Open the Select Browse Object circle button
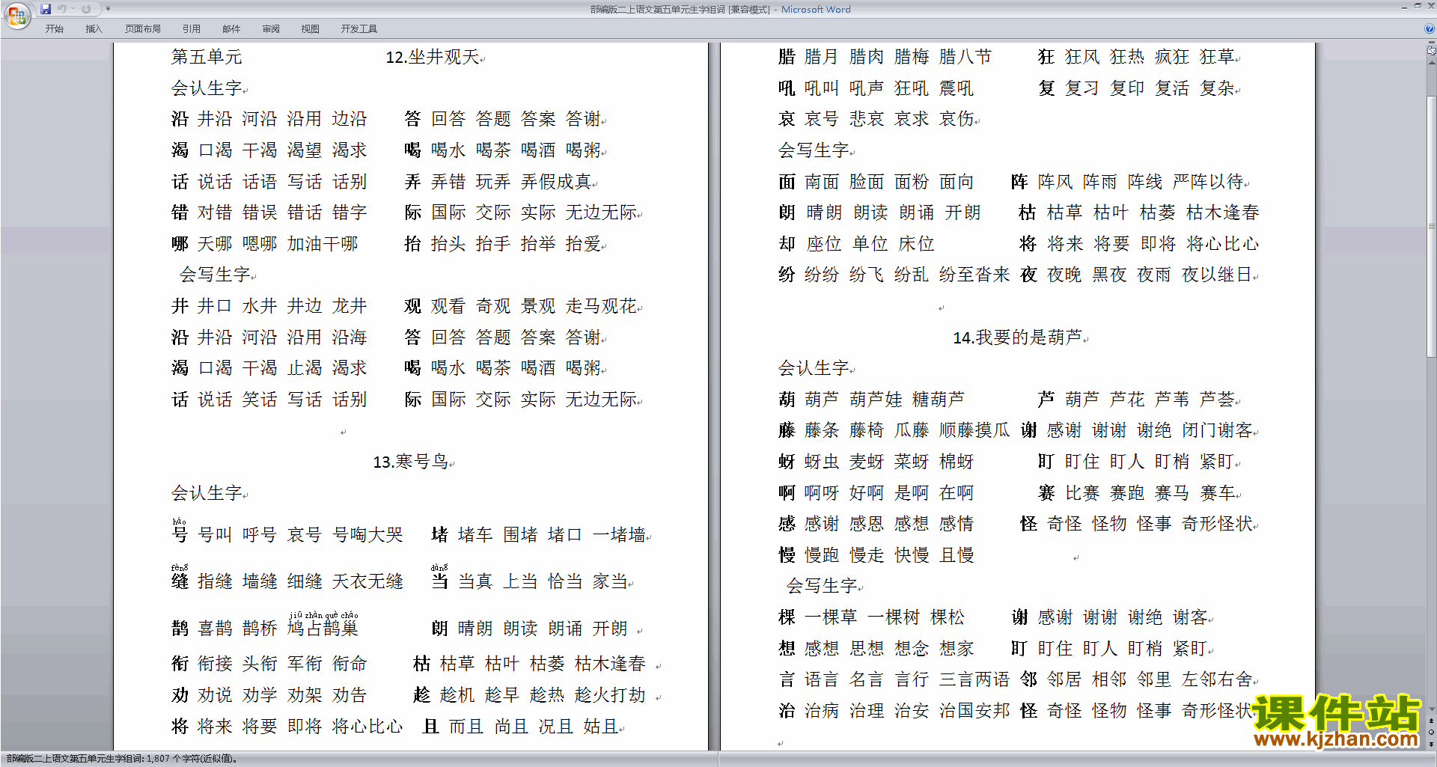 pyautogui.click(x=1432, y=732)
